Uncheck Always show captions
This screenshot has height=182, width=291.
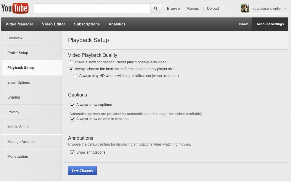tap(72, 105)
